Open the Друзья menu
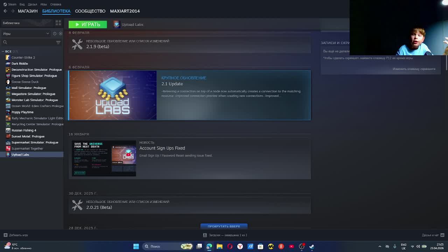This screenshot has height=252, width=448. pos(32,4)
